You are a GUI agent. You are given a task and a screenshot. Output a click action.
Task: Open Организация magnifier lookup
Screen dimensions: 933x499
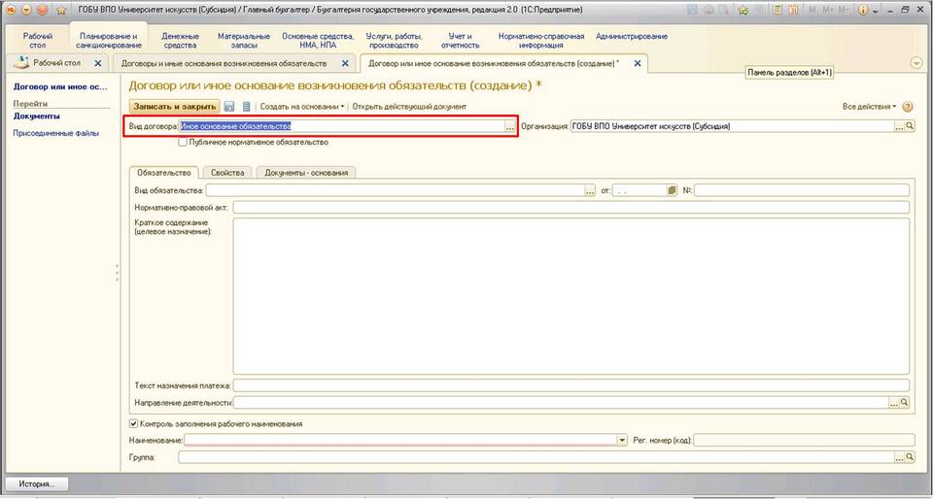click(910, 126)
